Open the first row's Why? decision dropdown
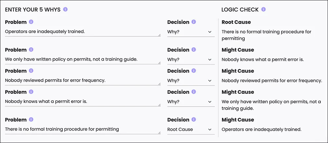Image resolution: width=328 pixels, height=143 pixels. [x=191, y=32]
